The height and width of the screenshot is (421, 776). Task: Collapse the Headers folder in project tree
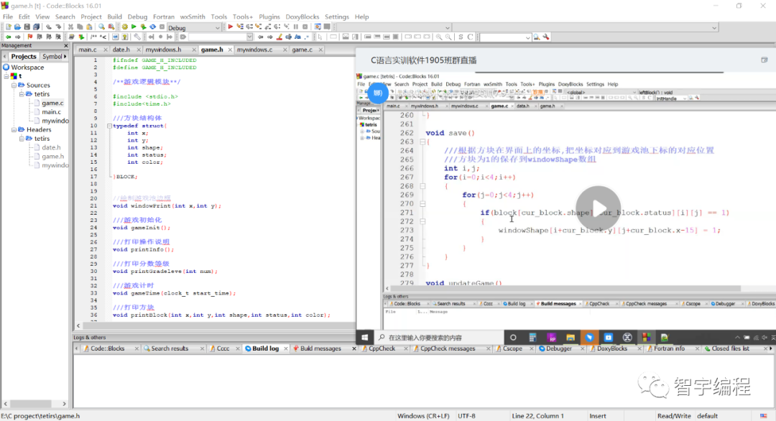click(14, 129)
